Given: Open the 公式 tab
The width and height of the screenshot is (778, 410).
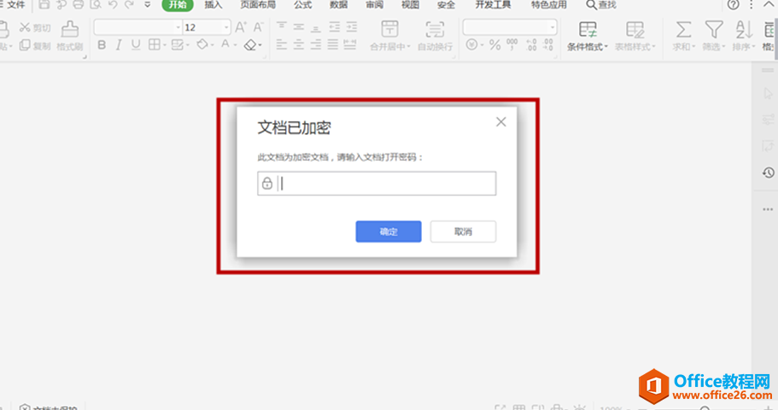Looking at the screenshot, I should 302,5.
